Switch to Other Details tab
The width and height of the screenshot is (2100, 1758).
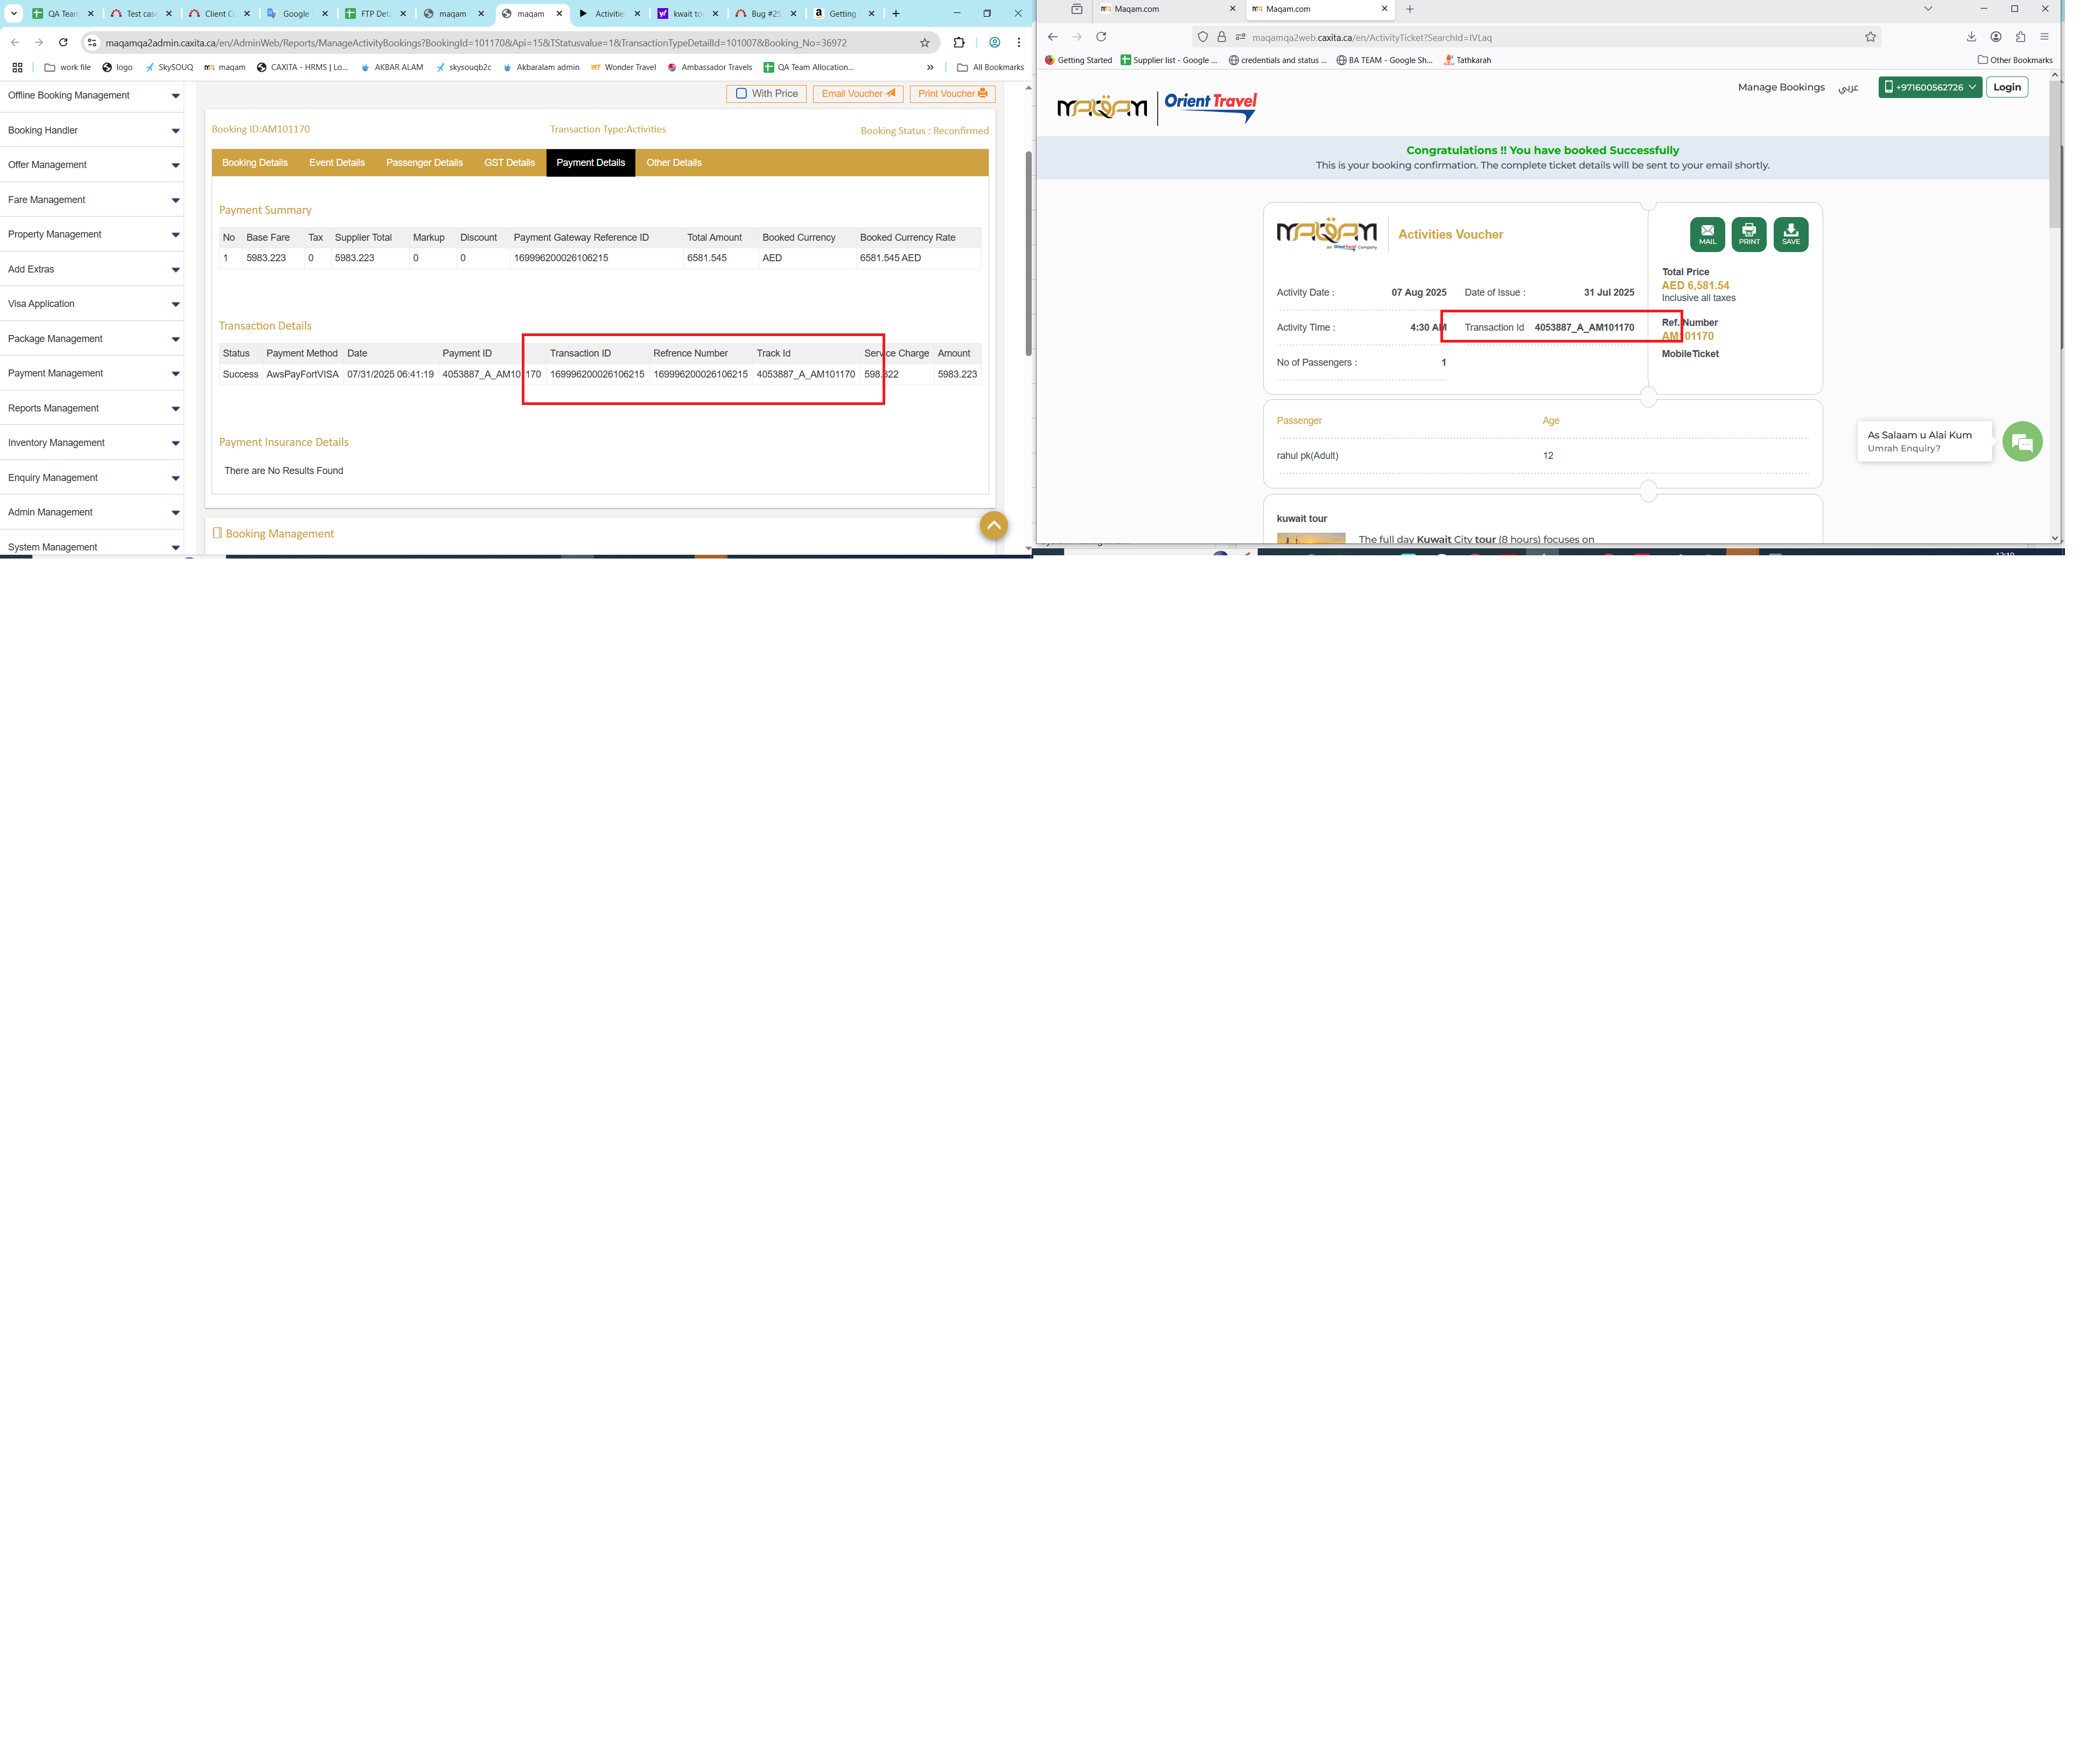(x=673, y=163)
